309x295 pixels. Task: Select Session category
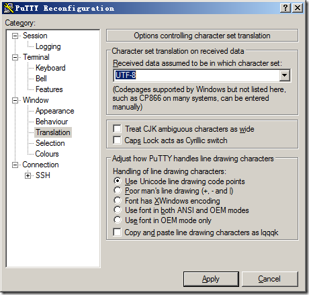35,36
